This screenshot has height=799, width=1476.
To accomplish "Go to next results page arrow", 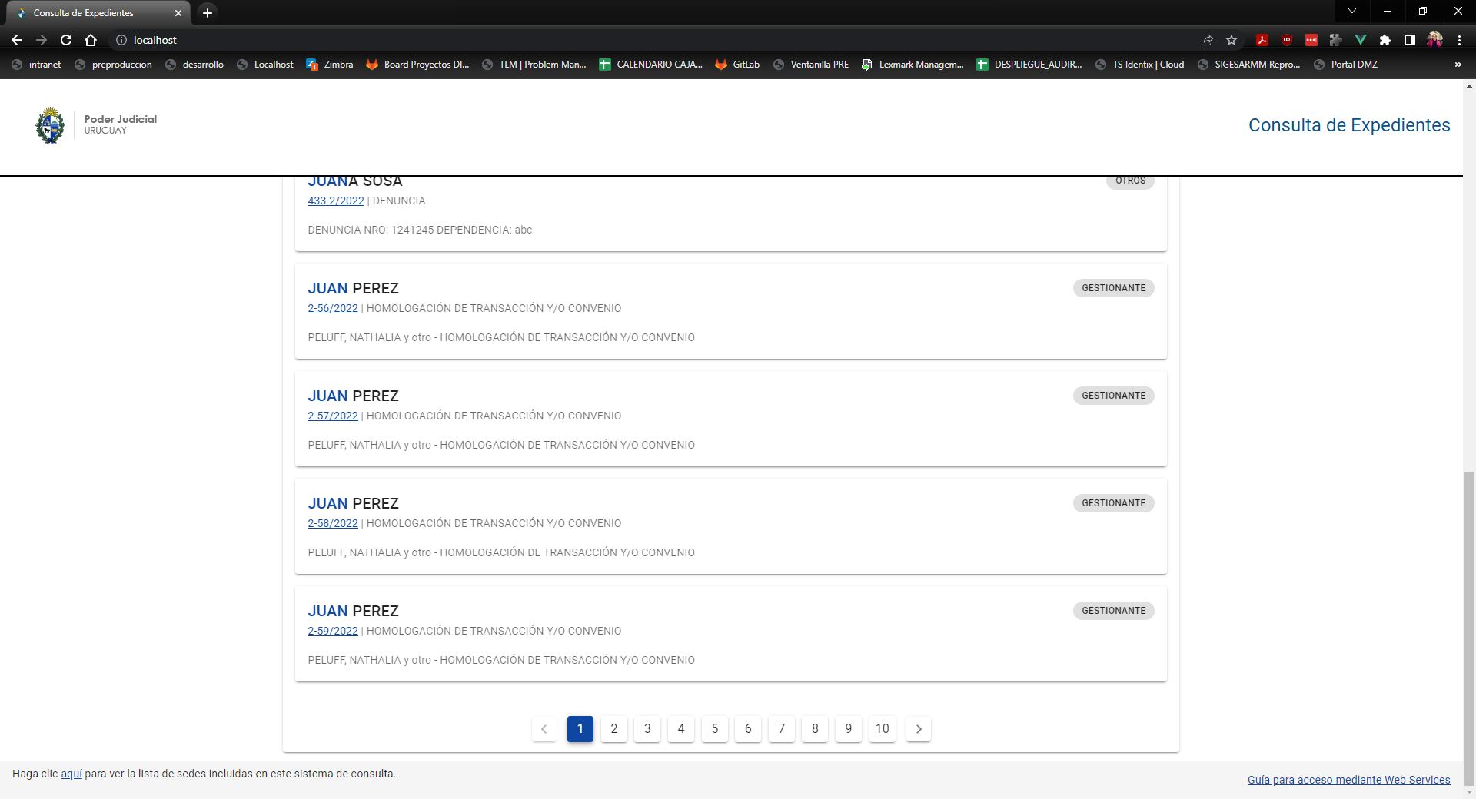I will pos(918,729).
